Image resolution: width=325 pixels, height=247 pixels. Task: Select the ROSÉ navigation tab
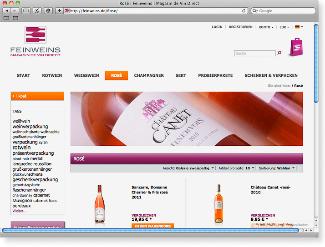116,75
